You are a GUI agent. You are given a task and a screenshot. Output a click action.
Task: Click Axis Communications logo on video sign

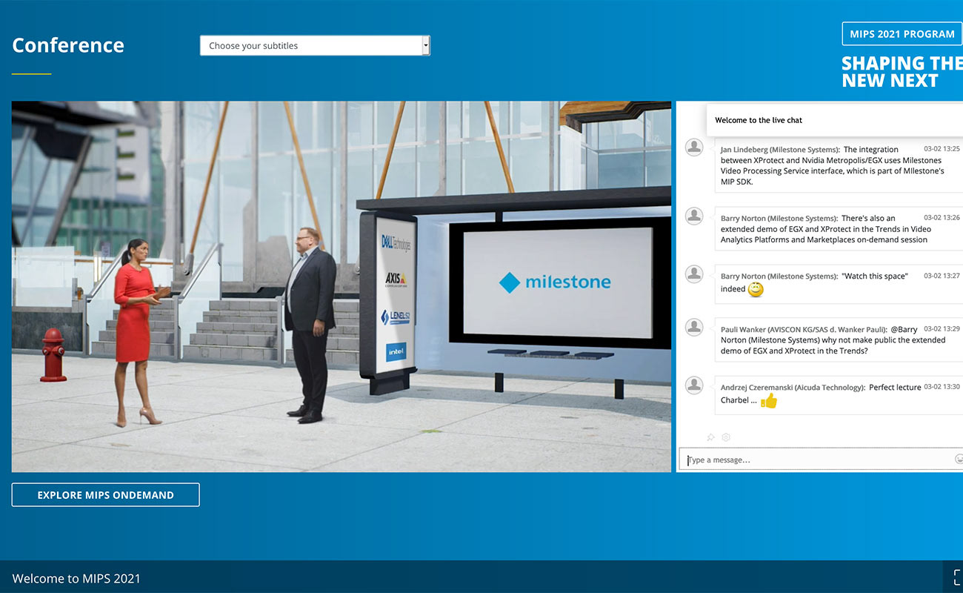(396, 279)
